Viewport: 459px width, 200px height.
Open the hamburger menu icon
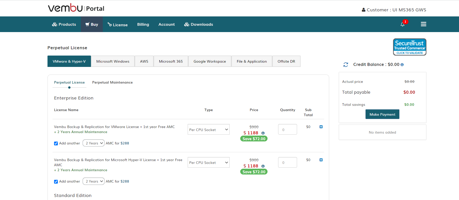click(424, 24)
